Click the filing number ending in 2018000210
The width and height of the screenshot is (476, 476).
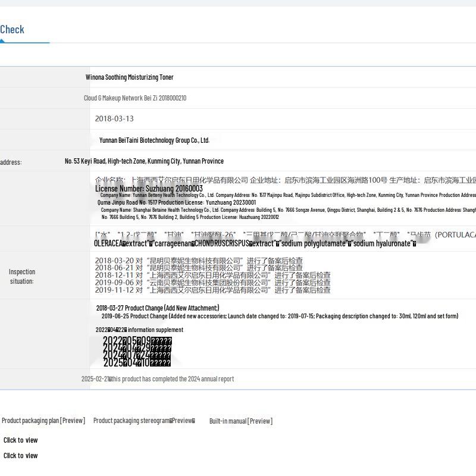(134, 98)
